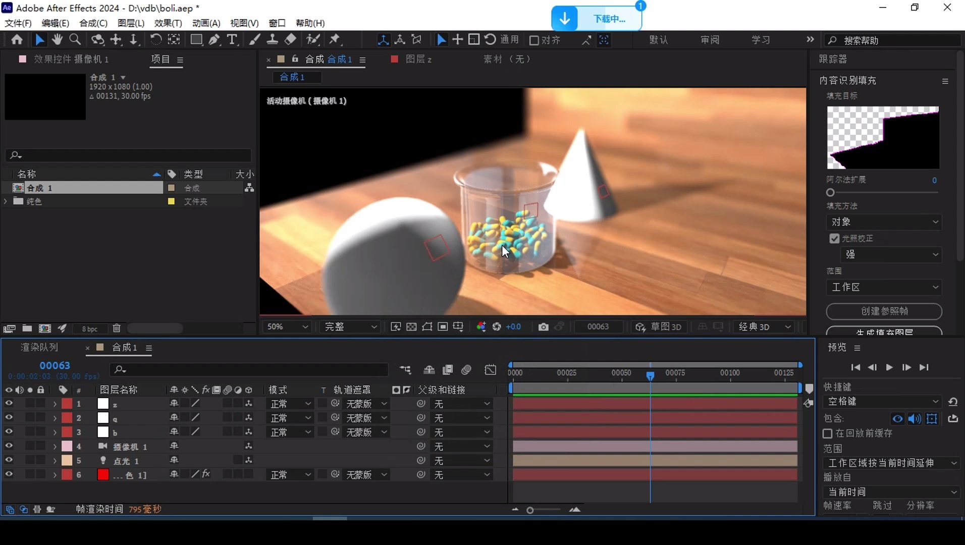Image resolution: width=965 pixels, height=545 pixels.
Task: Open the 50% magnification dropdown
Action: coord(286,326)
